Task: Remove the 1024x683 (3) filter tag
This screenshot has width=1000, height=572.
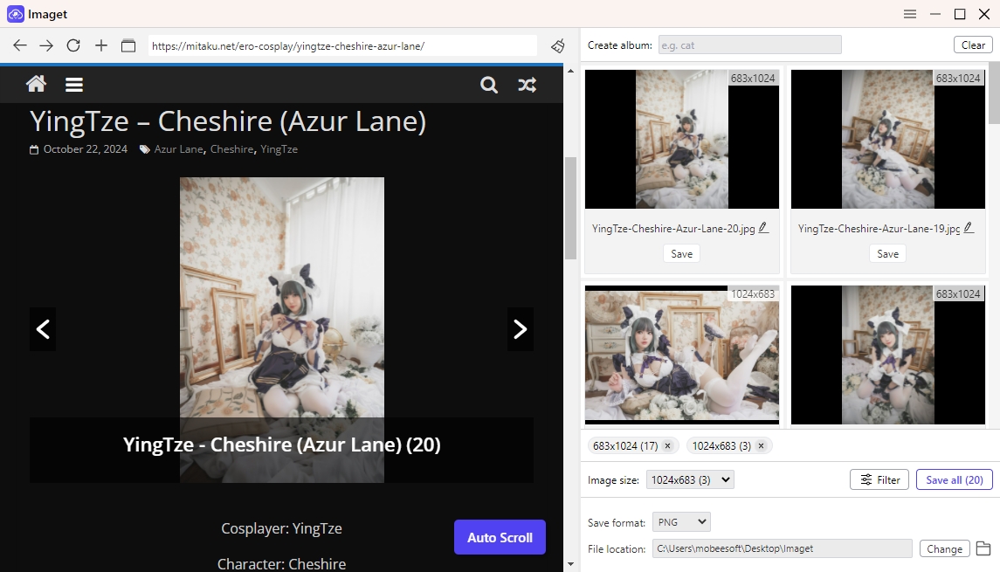Action: coord(761,445)
